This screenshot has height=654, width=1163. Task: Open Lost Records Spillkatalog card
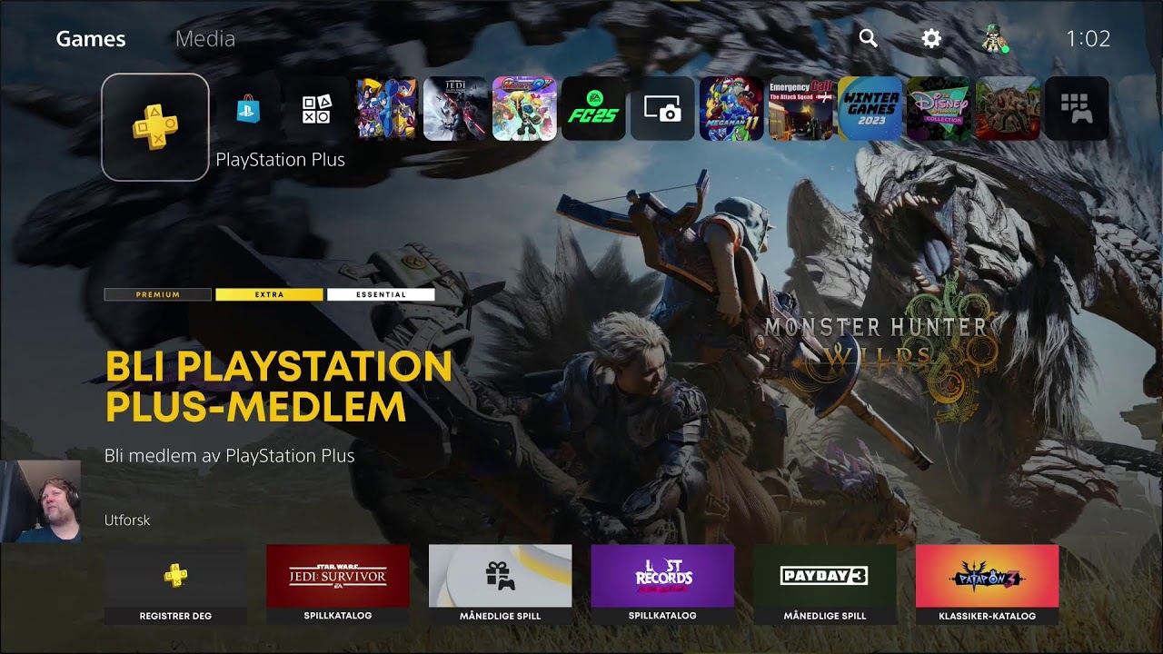[662, 584]
